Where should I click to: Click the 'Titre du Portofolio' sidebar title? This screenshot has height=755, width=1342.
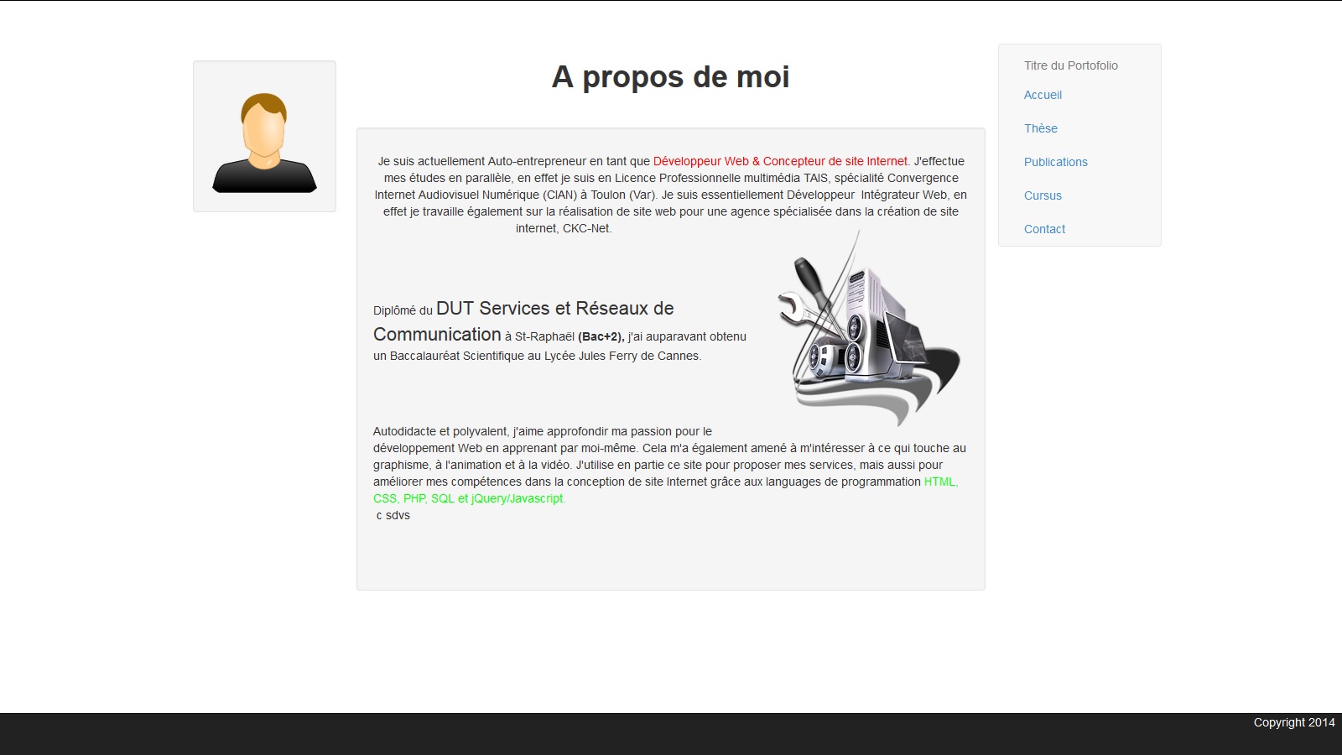tap(1070, 65)
